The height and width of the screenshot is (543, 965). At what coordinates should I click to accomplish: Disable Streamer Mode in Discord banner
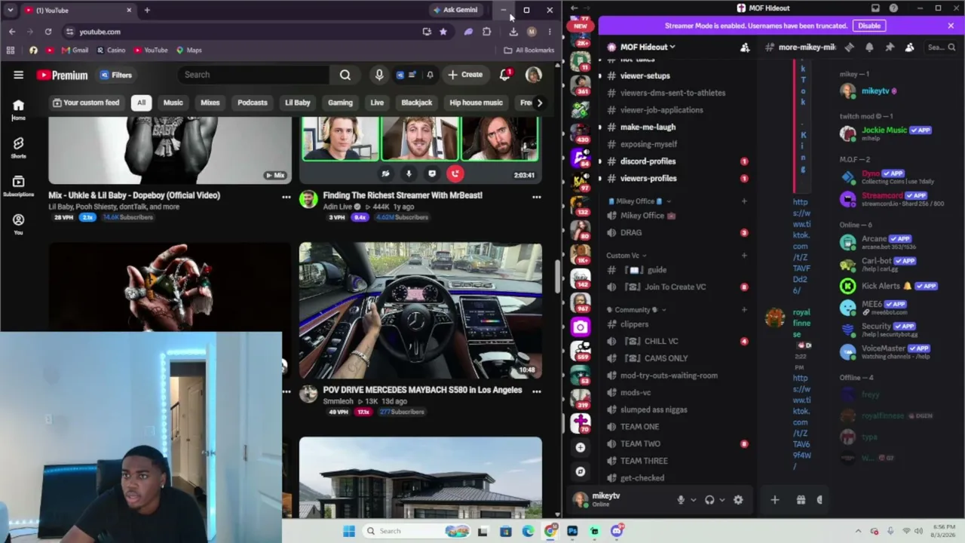tap(869, 26)
